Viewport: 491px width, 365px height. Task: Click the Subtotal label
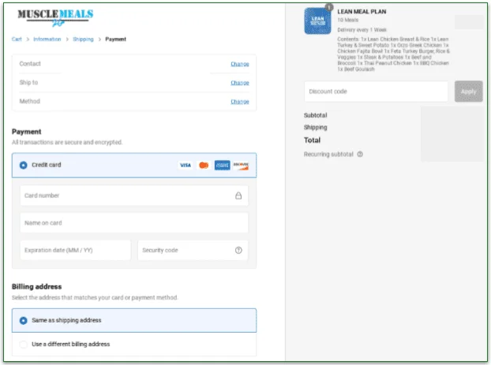click(315, 115)
